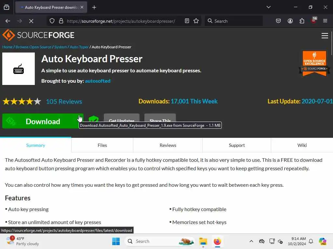
Task: Expand the list all tabs chevron
Action: point(268,7)
